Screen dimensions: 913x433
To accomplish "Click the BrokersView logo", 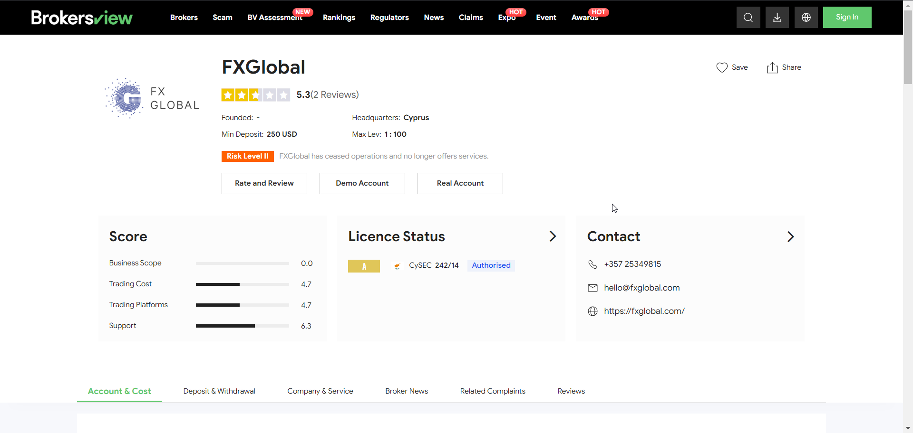I will (x=82, y=18).
